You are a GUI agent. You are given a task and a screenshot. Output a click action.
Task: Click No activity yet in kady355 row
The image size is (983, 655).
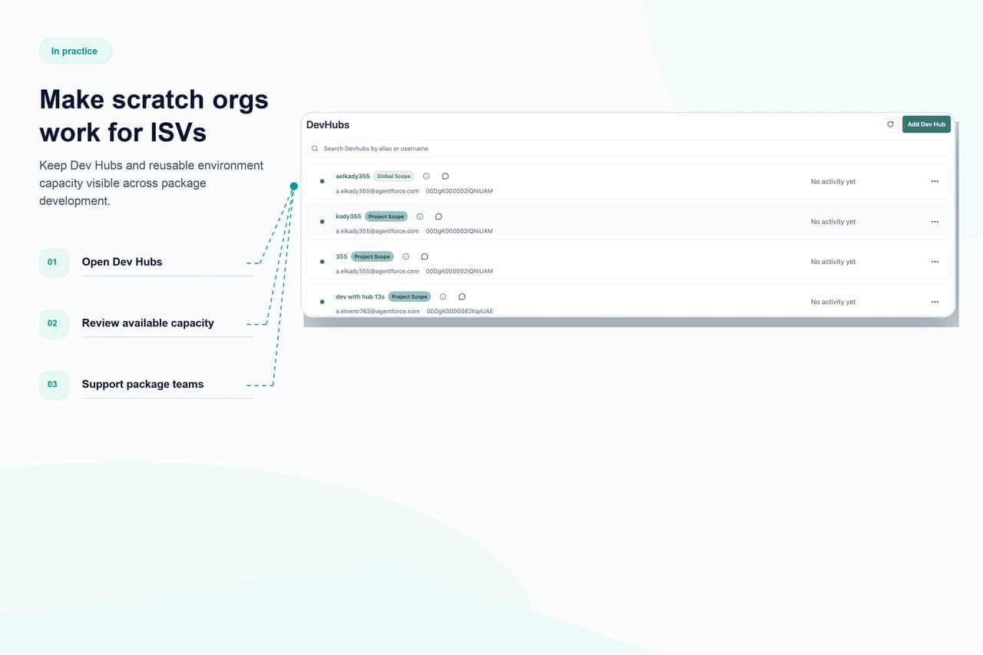click(833, 222)
